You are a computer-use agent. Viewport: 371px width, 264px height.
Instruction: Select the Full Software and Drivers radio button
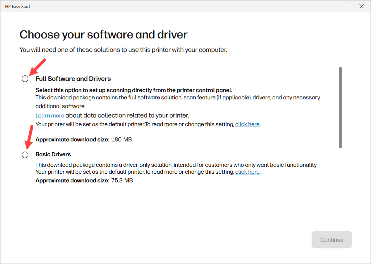25,79
